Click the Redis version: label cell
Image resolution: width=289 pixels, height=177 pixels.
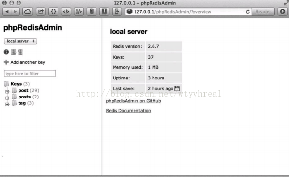(128, 46)
